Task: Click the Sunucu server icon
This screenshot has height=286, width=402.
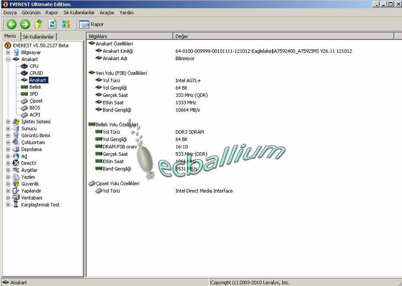Action: pos(16,129)
